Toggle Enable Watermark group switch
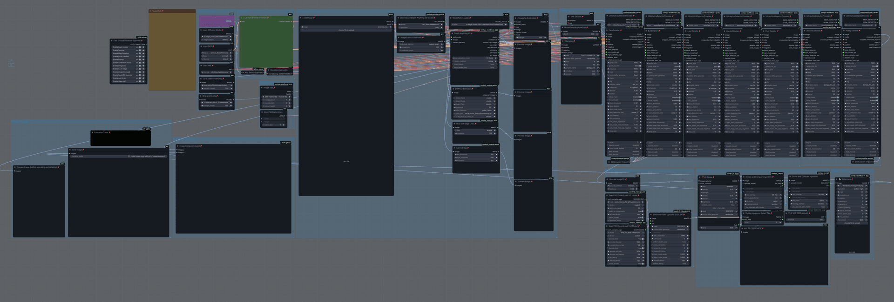The height and width of the screenshot is (302, 894). pos(139,81)
